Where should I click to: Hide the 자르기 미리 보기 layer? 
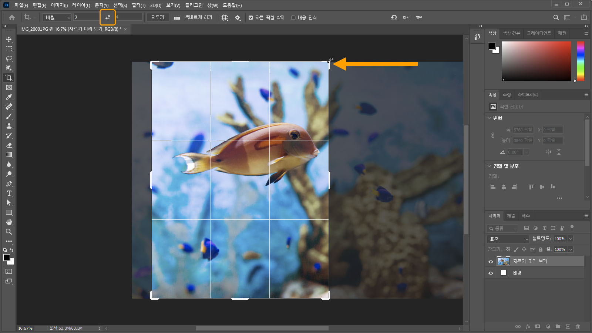click(491, 262)
